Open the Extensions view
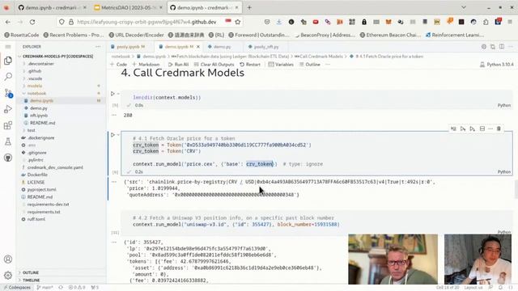This screenshot has height=291, width=518. pyautogui.click(x=8, y=125)
